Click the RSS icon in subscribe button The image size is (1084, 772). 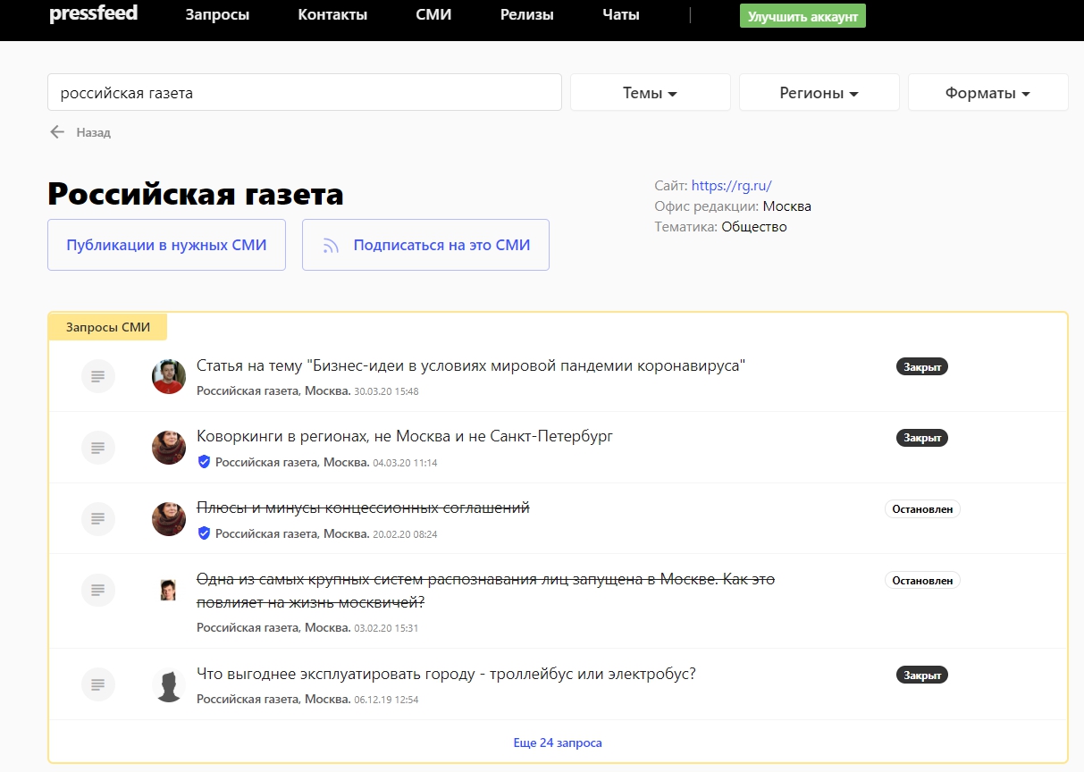(x=331, y=246)
